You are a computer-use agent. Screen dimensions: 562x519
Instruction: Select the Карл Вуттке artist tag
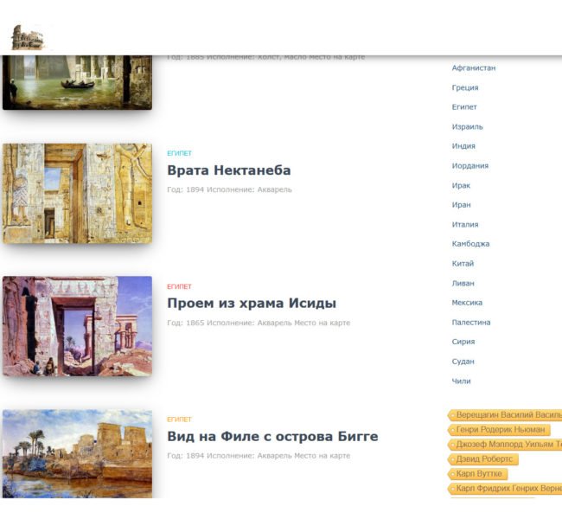[x=478, y=474]
